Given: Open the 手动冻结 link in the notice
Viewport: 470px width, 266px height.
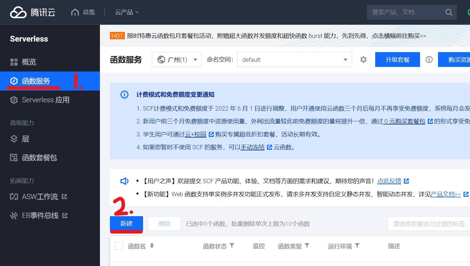Looking at the screenshot, I should coord(252,147).
